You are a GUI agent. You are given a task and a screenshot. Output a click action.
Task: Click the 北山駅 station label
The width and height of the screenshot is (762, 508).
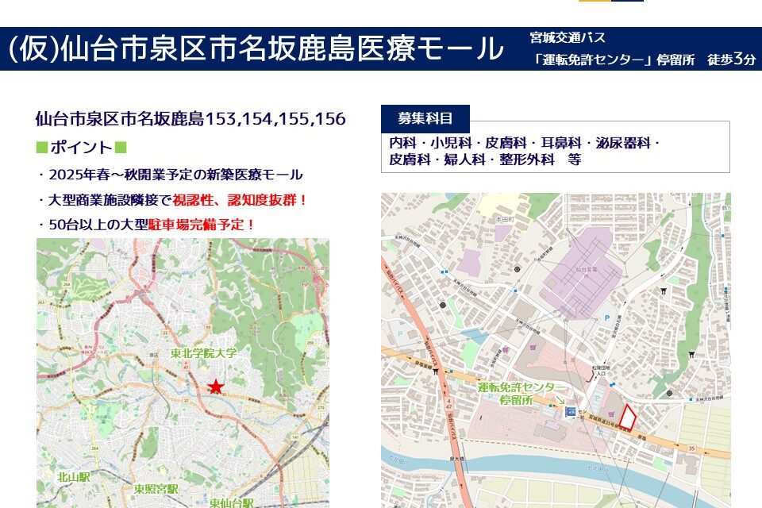[x=73, y=477]
